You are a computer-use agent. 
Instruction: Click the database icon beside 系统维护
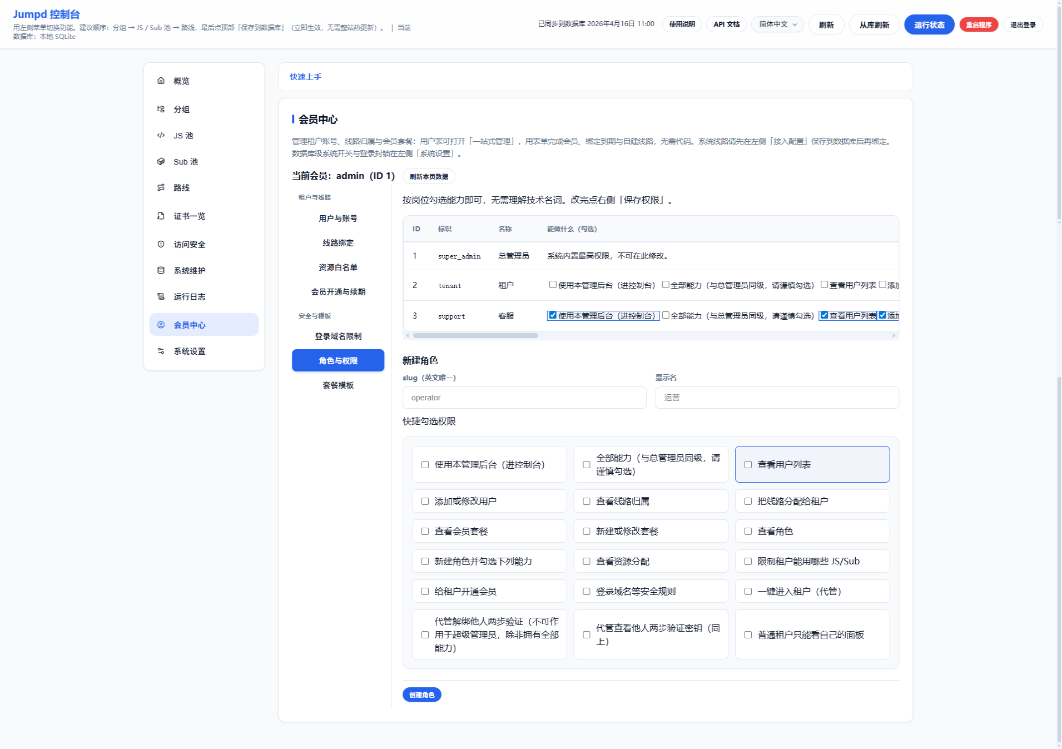point(161,270)
